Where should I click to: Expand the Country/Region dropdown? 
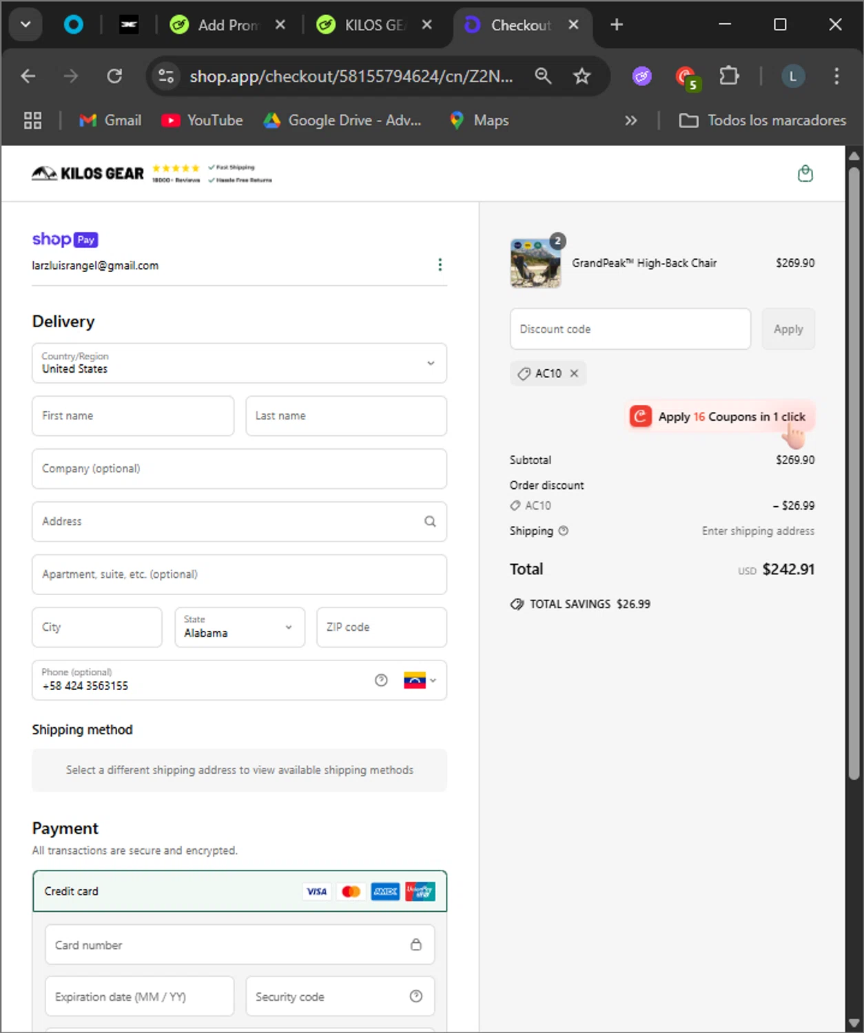[x=239, y=363]
